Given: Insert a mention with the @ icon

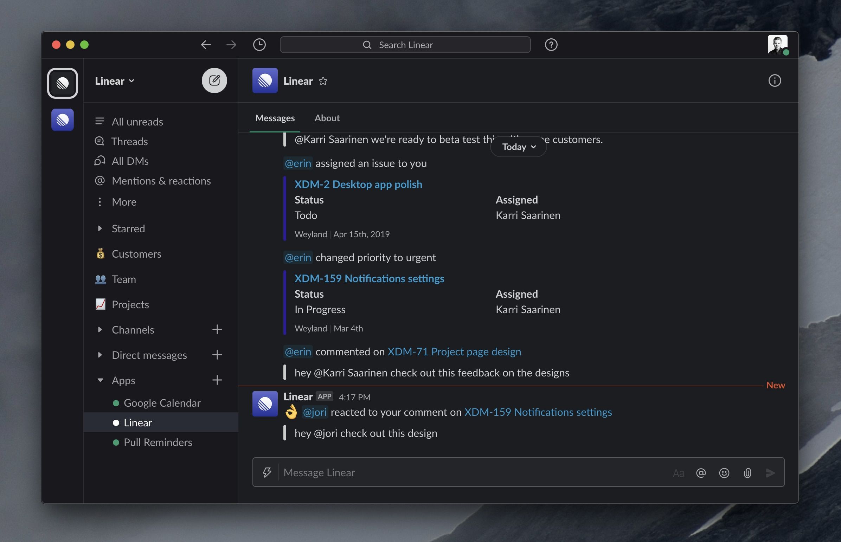Looking at the screenshot, I should click(x=700, y=473).
